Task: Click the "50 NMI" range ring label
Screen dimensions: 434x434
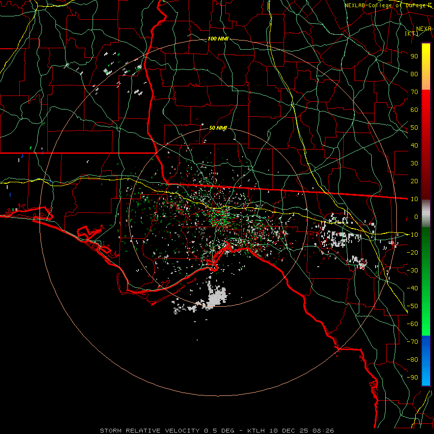Action: pos(218,128)
